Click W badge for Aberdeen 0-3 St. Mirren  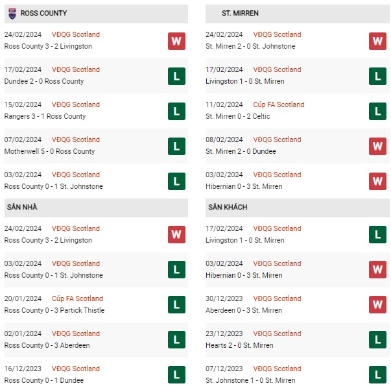click(x=377, y=304)
